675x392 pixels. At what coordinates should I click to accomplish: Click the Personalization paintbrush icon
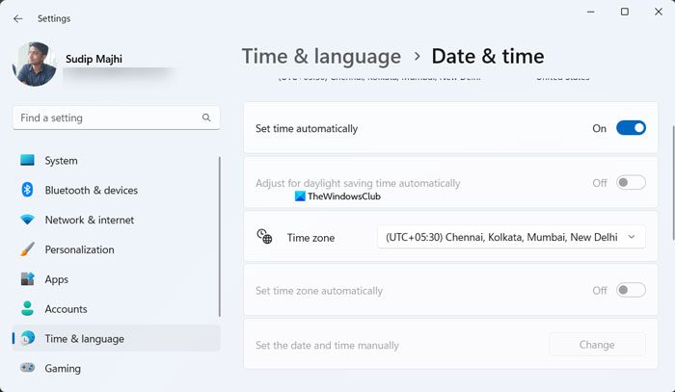pyautogui.click(x=27, y=250)
